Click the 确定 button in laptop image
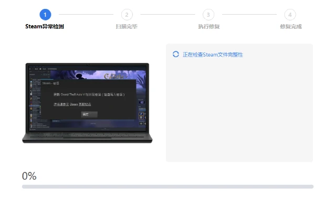 coord(89,114)
